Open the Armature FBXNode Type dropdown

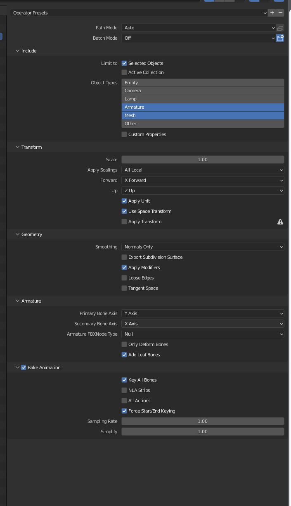point(203,334)
